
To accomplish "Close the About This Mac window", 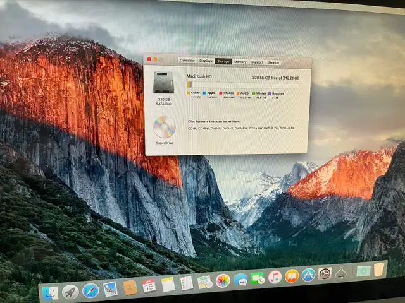I will 149,59.
